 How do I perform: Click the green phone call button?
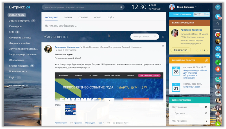[x=218, y=124]
